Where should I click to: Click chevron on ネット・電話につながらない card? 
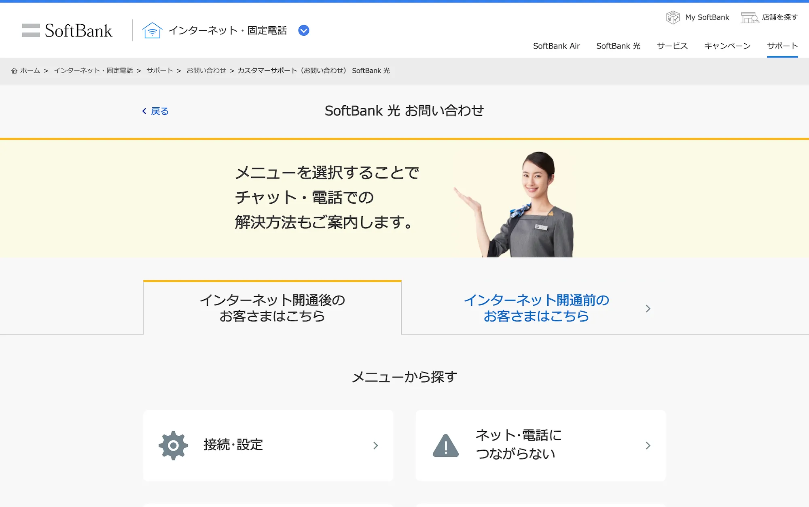point(648,445)
